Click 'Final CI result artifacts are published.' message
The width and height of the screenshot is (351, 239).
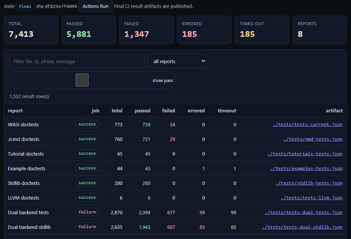(153, 6)
